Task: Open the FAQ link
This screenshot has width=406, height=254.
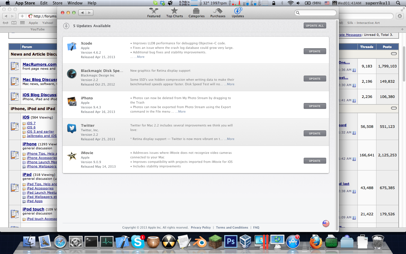Action: [x=256, y=227]
